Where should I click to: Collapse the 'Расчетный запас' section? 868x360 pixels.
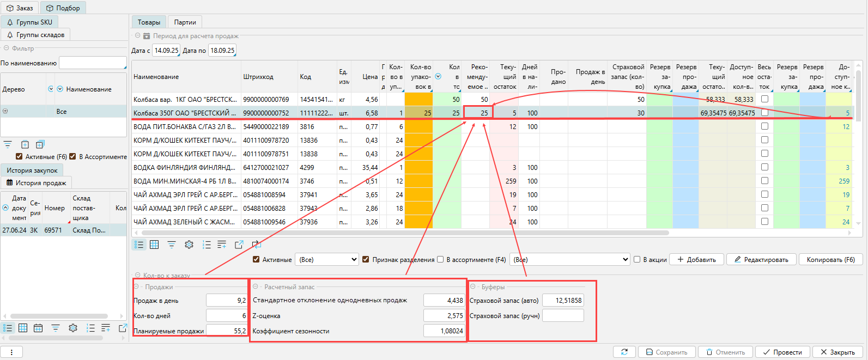pos(255,286)
